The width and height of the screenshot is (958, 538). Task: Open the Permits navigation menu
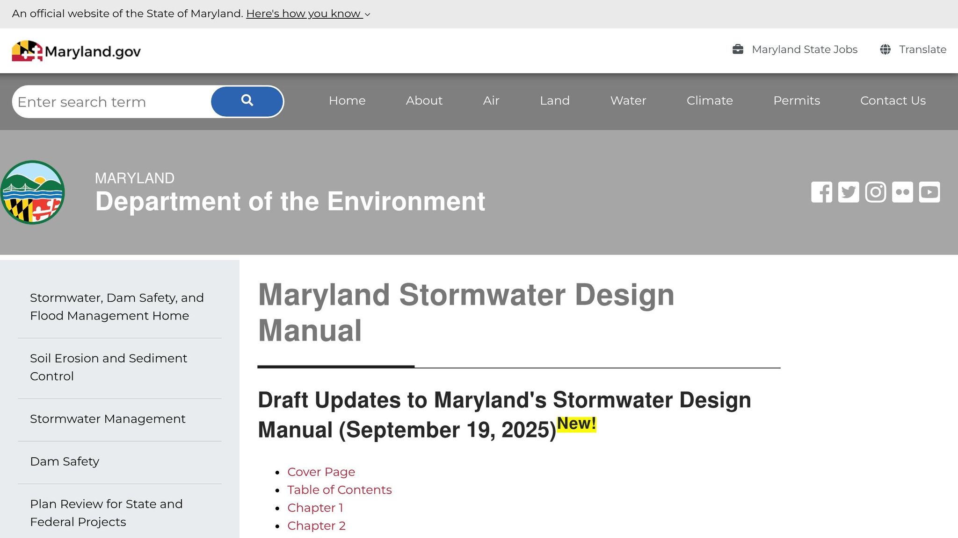(796, 100)
